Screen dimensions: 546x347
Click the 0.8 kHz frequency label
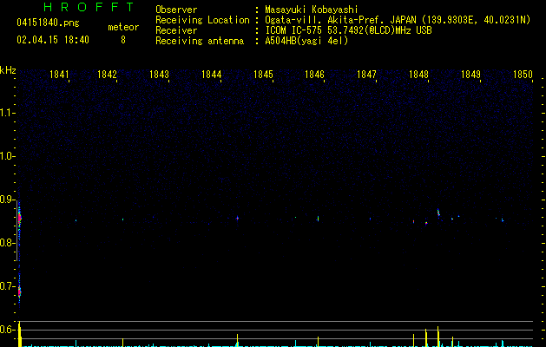[7, 243]
